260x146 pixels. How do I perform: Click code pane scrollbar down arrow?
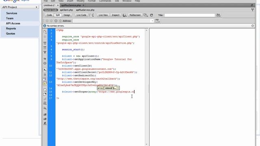point(146,144)
